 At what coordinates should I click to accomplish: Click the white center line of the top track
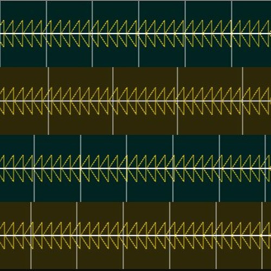[135, 34]
